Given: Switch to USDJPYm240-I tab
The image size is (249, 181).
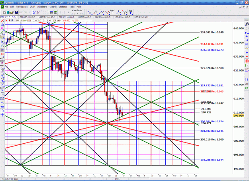Looking at the screenshot, I should pyautogui.click(x=141, y=17).
